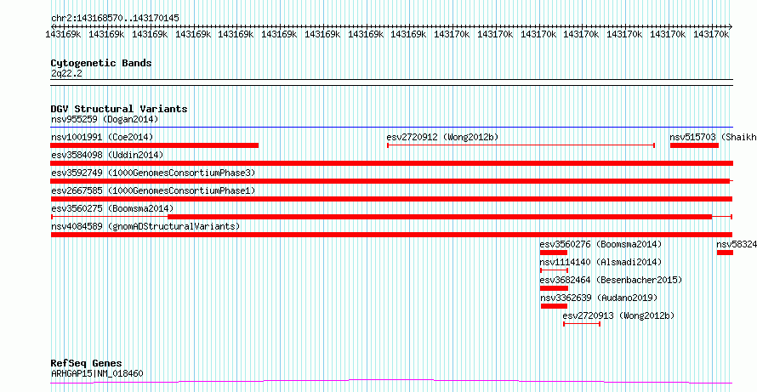Open the DGV Structural Variants track title
This screenshot has width=757, height=392.
119,109
